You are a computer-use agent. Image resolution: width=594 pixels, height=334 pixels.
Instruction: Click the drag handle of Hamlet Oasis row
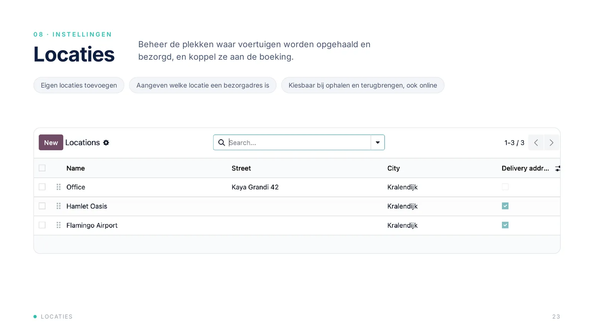(58, 206)
